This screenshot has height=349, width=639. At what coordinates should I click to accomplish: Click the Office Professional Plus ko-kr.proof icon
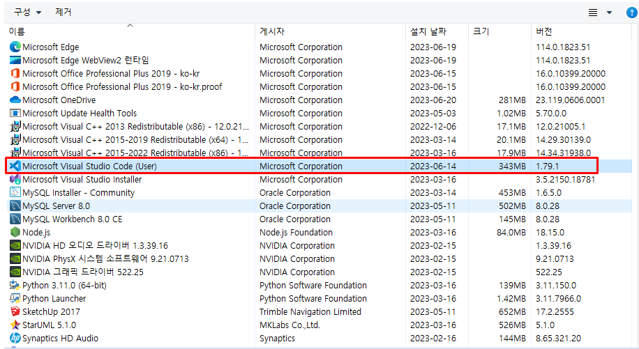(15, 86)
